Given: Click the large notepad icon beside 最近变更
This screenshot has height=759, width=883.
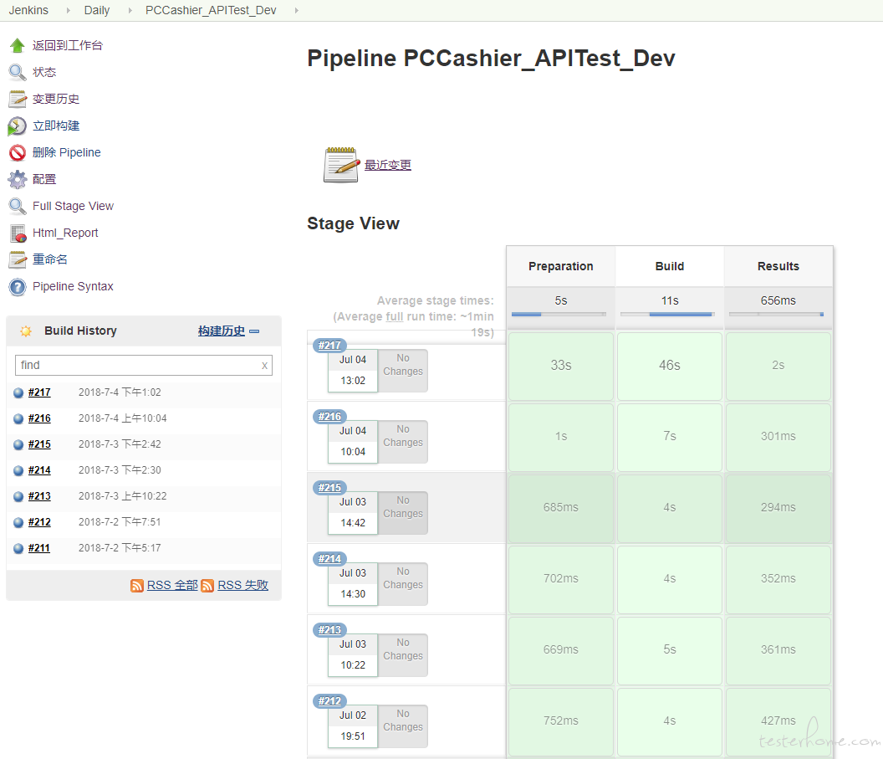Looking at the screenshot, I should pos(341,165).
